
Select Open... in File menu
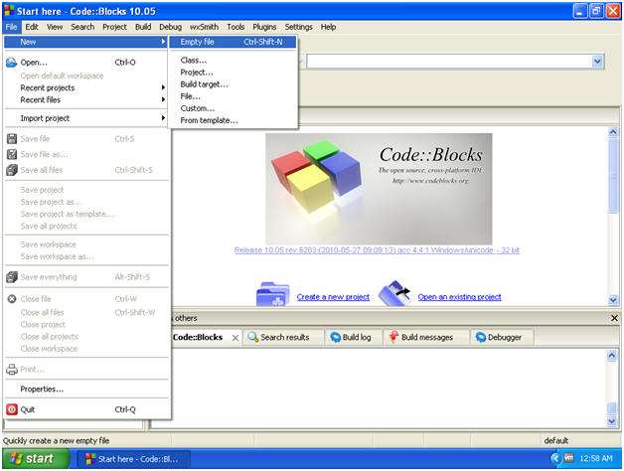pyautogui.click(x=85, y=63)
